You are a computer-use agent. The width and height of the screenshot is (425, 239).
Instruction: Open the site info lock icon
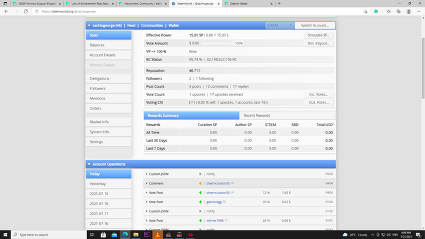click(37, 11)
